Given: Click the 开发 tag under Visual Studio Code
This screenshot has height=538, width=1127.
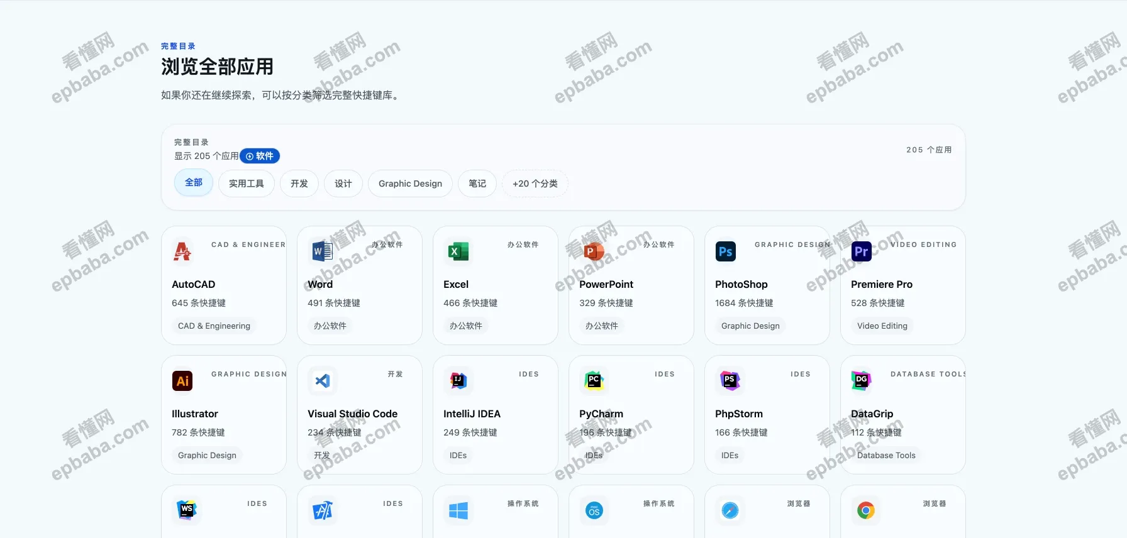Looking at the screenshot, I should pos(322,455).
